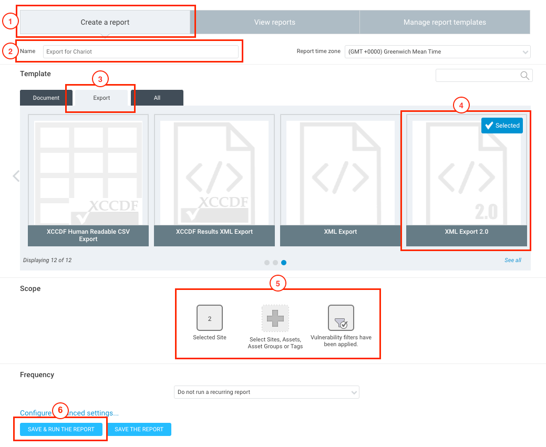This screenshot has height=447, width=546.
Task: Go to first template carousel page dot
Action: click(x=267, y=263)
